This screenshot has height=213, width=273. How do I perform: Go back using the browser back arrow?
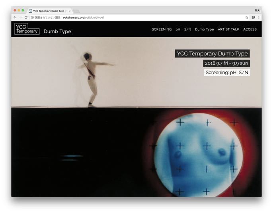(15, 17)
